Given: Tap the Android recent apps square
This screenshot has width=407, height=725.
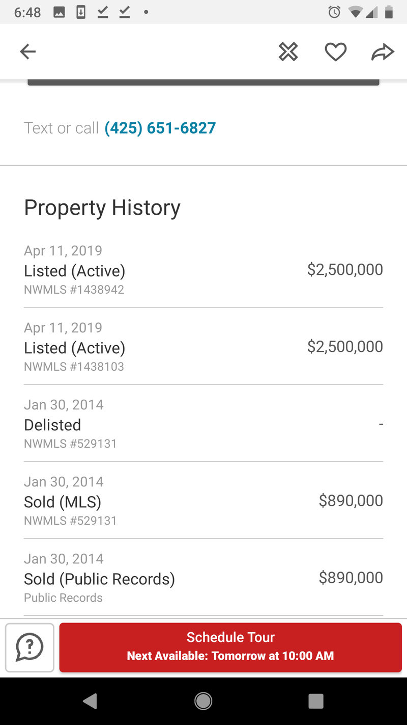Looking at the screenshot, I should tap(316, 702).
